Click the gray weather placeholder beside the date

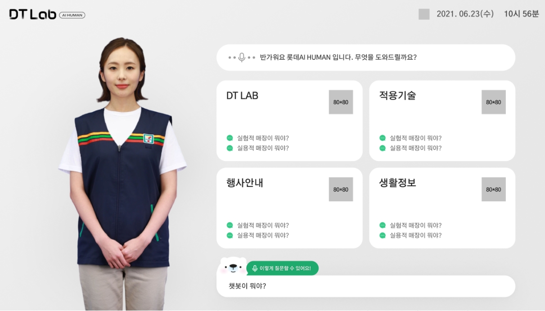point(424,14)
